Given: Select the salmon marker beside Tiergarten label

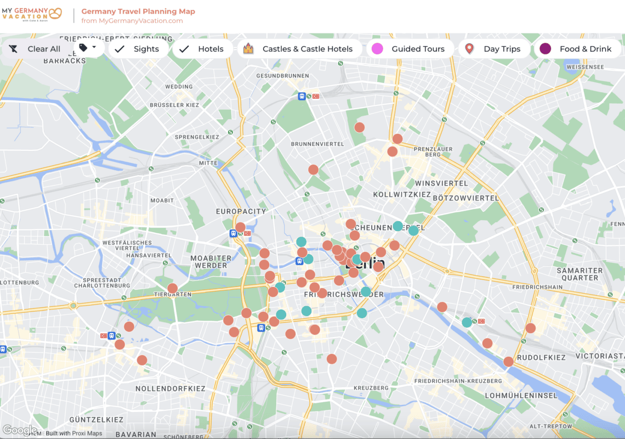Looking at the screenshot, I should tap(173, 288).
